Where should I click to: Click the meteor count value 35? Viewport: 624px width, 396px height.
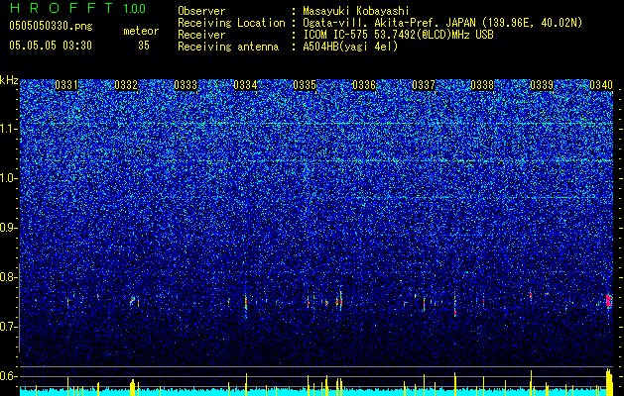(144, 46)
